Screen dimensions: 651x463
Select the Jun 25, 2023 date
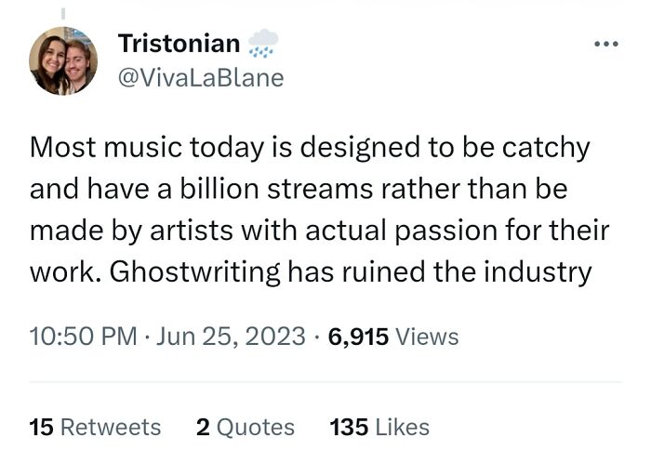[x=231, y=336]
